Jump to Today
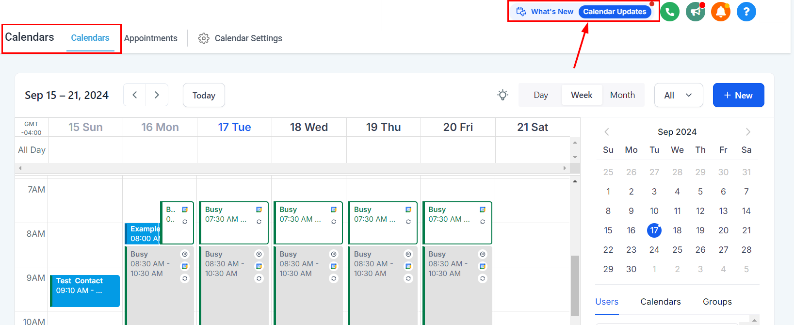This screenshot has width=794, height=325. click(204, 95)
